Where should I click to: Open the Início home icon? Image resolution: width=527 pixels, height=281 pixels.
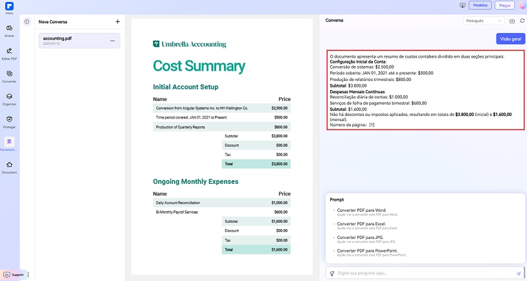9,8
